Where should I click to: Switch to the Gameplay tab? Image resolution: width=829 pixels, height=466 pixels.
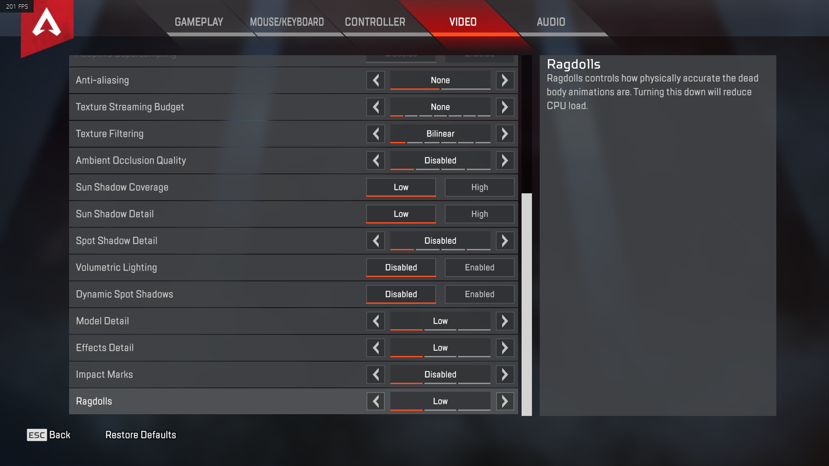[199, 22]
